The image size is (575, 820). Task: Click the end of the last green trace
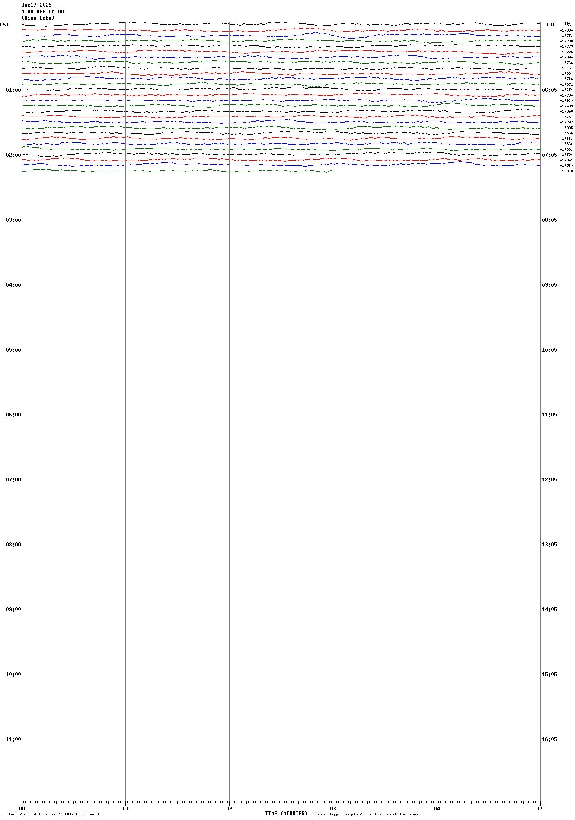pyautogui.click(x=332, y=171)
